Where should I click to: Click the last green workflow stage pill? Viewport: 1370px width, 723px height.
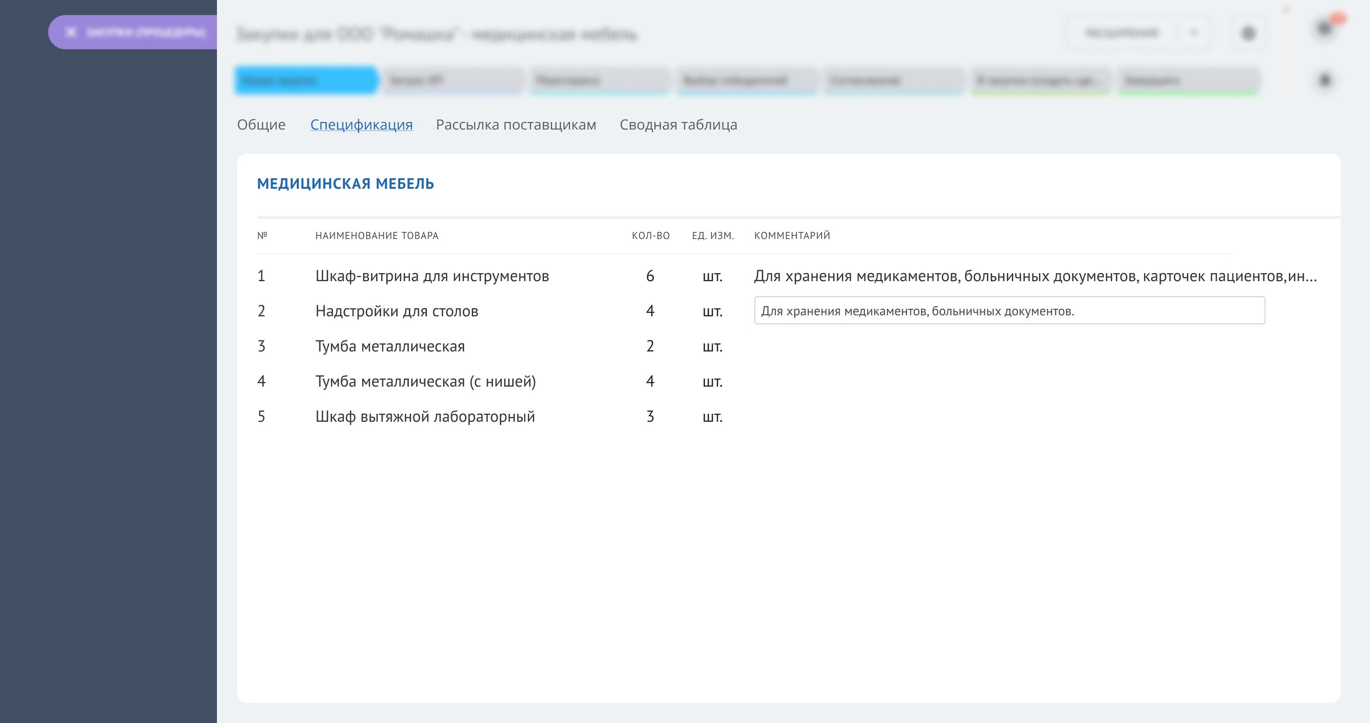pos(1190,80)
